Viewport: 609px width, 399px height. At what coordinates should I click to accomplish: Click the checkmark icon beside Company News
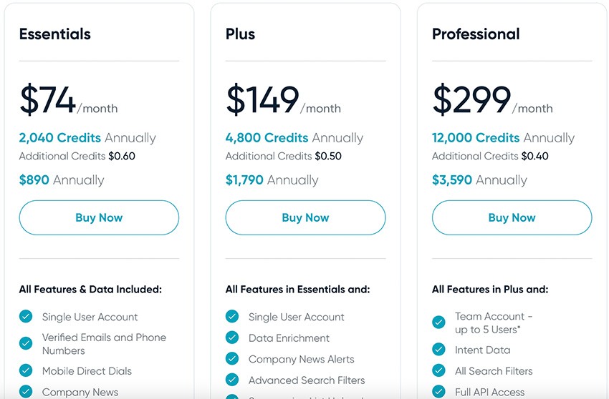click(26, 392)
